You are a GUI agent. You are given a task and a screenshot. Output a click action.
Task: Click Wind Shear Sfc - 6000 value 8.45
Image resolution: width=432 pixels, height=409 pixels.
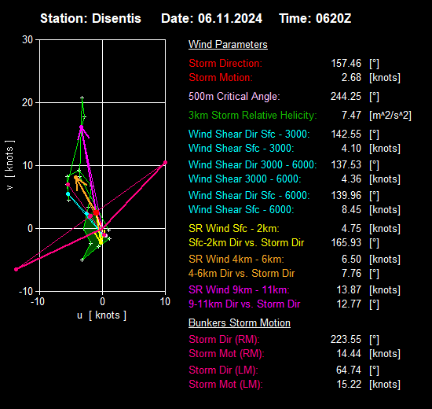click(351, 209)
